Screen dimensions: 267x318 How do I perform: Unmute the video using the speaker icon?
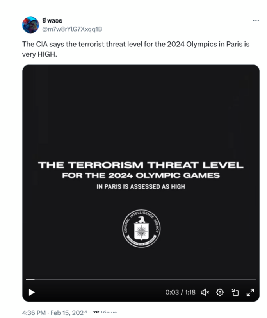tap(205, 292)
